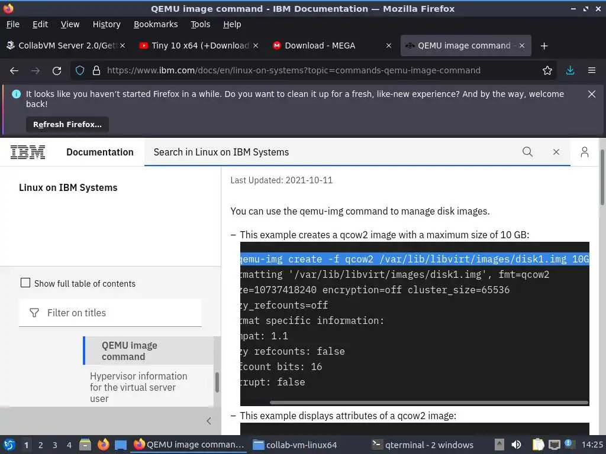Click the Refresh Firefox button
The height and width of the screenshot is (454, 606).
67,124
